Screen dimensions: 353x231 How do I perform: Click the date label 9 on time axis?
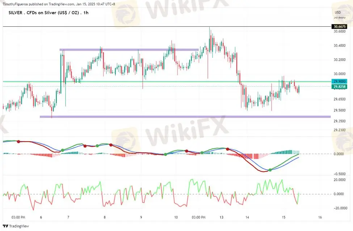pos(141,217)
